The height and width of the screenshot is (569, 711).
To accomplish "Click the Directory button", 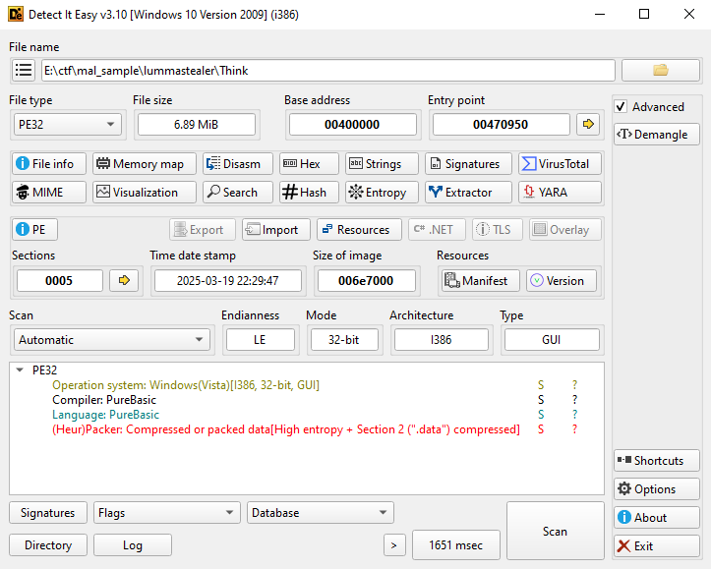I will click(48, 545).
